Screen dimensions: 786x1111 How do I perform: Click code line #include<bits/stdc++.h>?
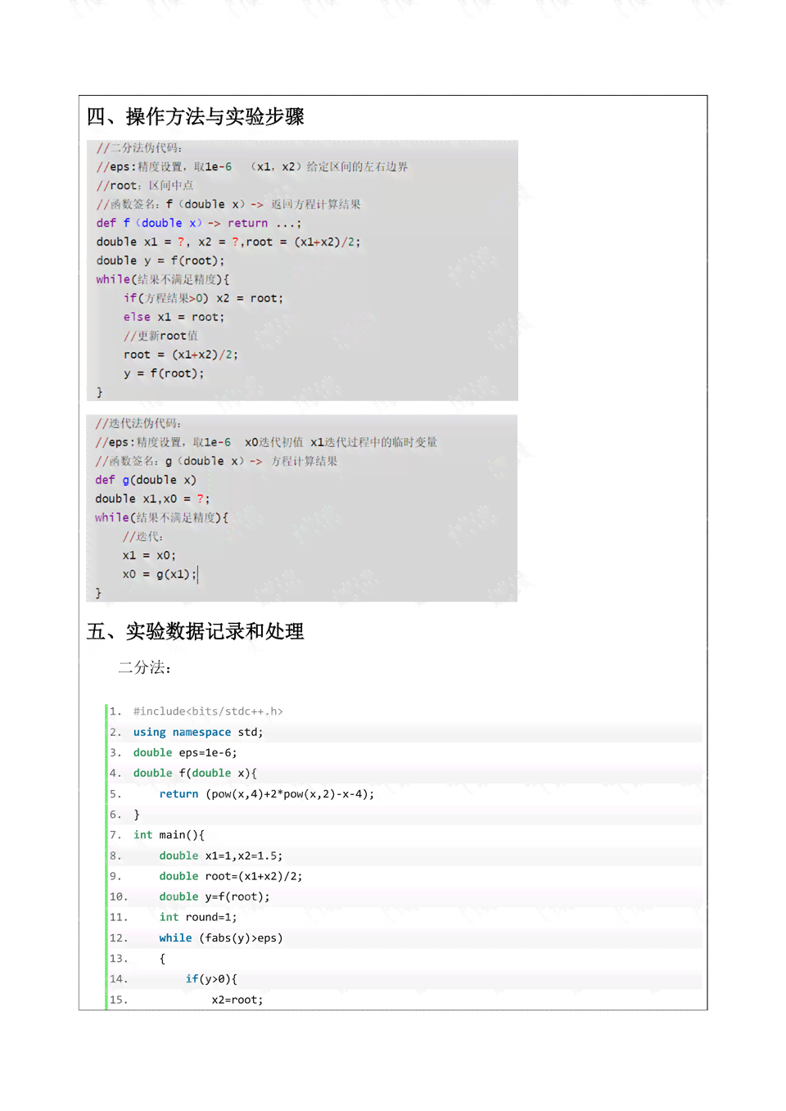point(208,711)
